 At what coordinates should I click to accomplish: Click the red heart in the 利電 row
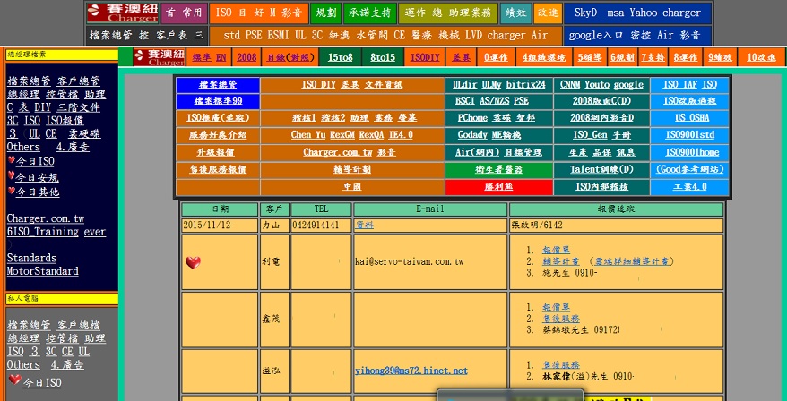click(193, 262)
